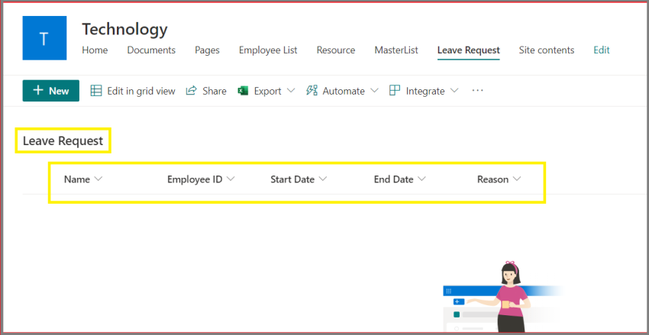This screenshot has height=335, width=649.
Task: Click the Share arrow icon
Action: tap(192, 91)
